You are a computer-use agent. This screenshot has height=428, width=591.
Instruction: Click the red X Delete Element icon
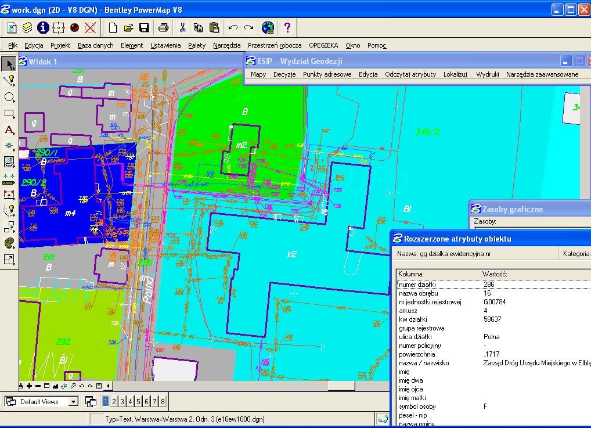pyautogui.click(x=90, y=27)
